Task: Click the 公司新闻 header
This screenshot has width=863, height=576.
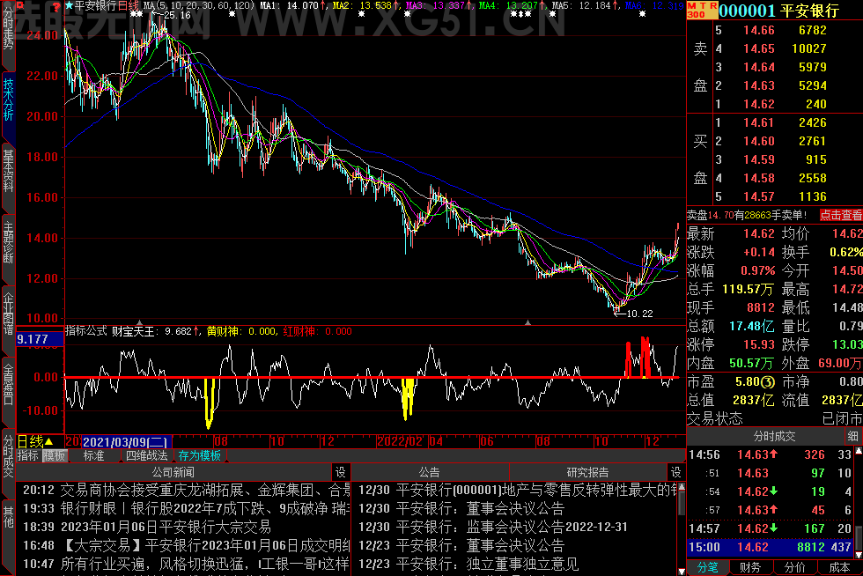Action: tap(173, 472)
